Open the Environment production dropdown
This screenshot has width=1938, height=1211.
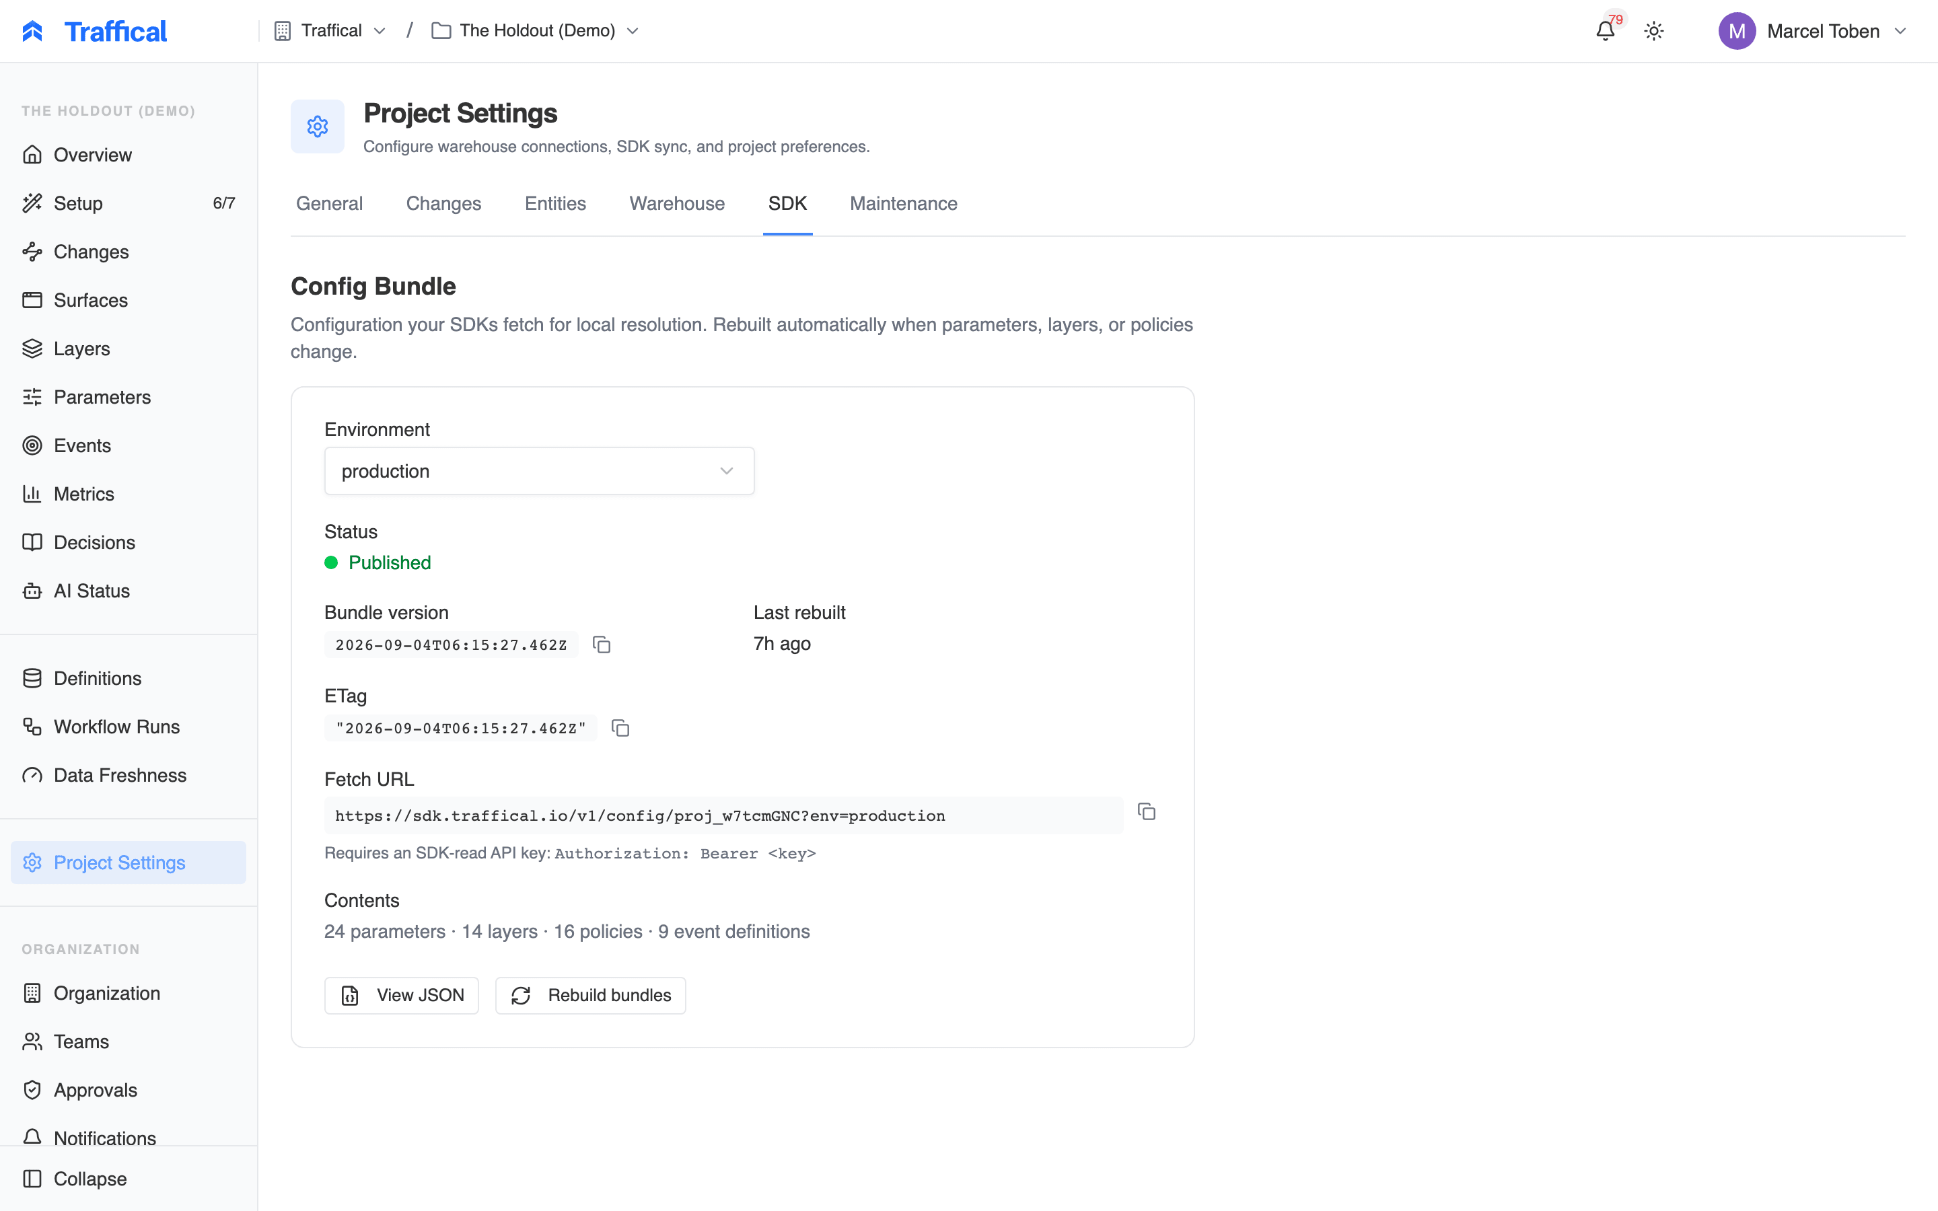point(539,471)
